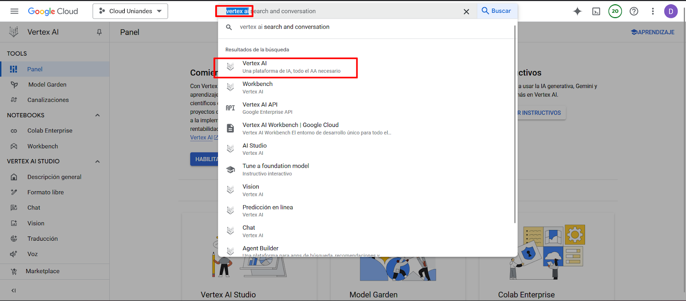Choose the Vision search result
Screen dimensions: 686x301
point(367,190)
